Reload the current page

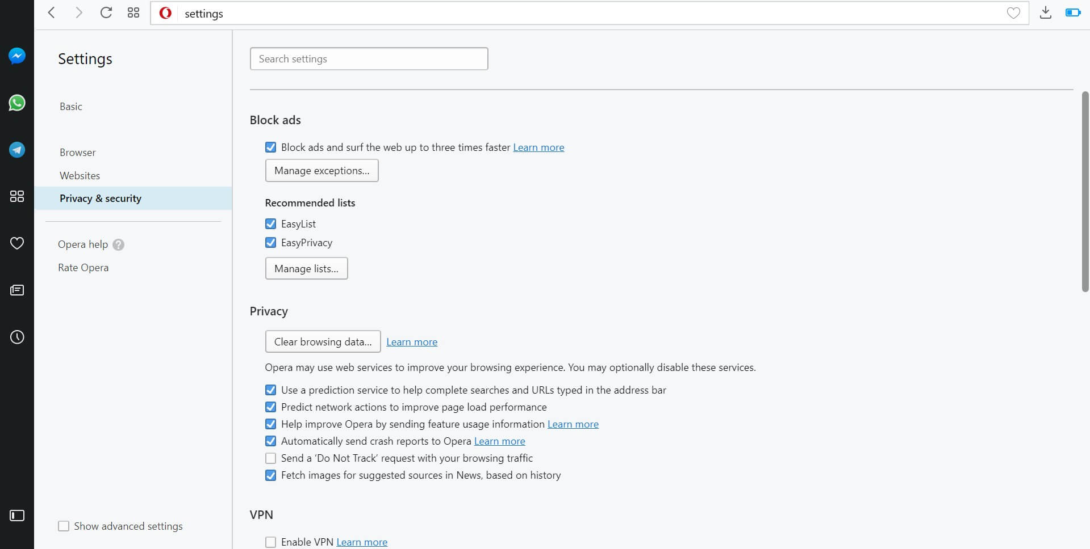[106, 12]
